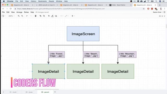This screenshot has height=94, width=167.
Task: Select the ImageScreen box
Action: pos(83,34)
